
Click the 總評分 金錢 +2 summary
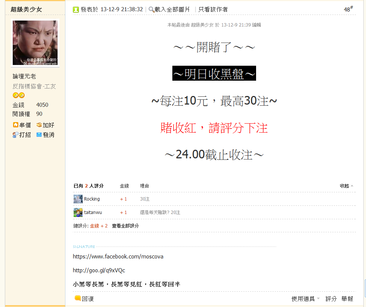tap(90, 226)
